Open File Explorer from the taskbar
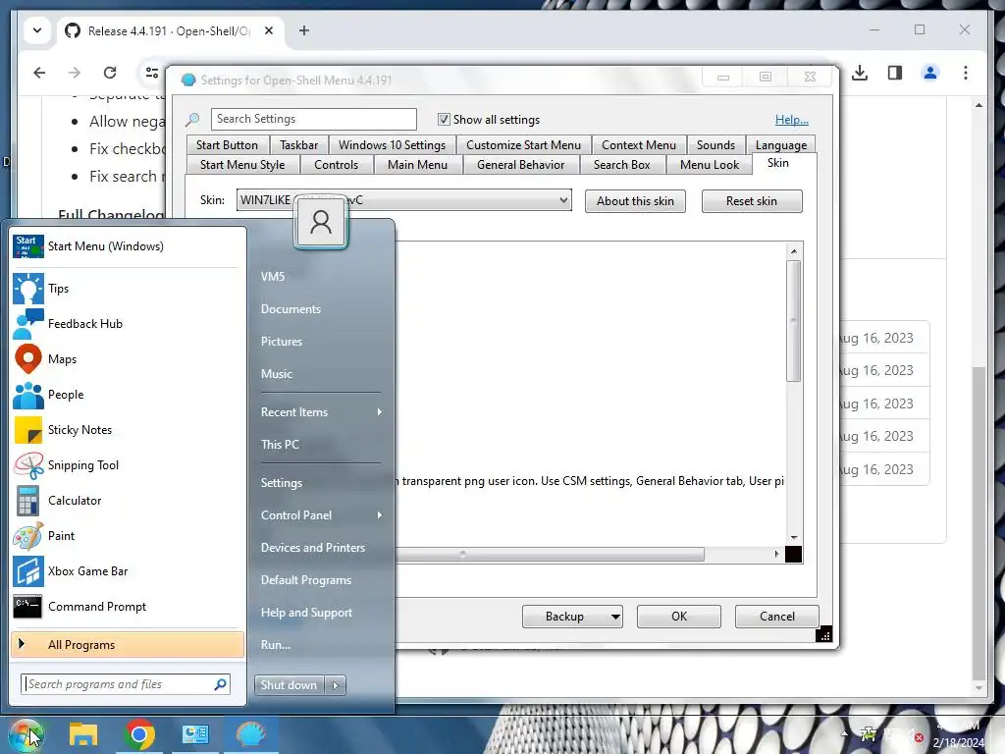1005x754 pixels. click(x=83, y=734)
